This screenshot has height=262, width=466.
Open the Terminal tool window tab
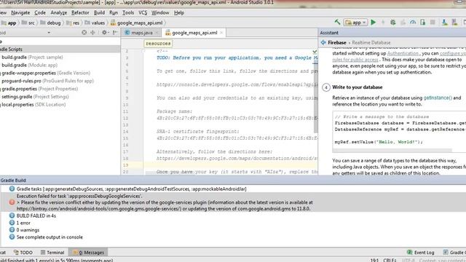tap(52, 253)
